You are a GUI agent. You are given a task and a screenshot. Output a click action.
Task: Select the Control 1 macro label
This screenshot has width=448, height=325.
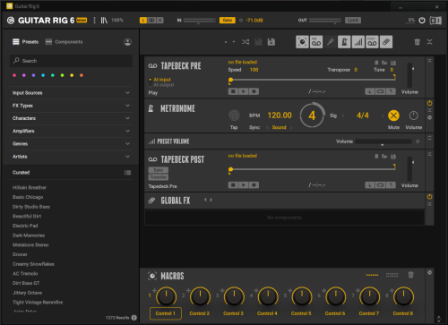pos(166,313)
